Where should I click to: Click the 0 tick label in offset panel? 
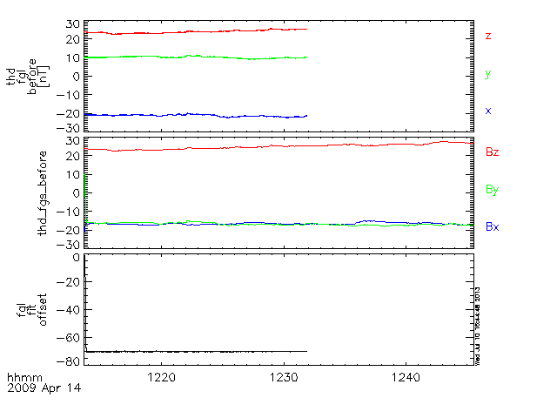77,258
